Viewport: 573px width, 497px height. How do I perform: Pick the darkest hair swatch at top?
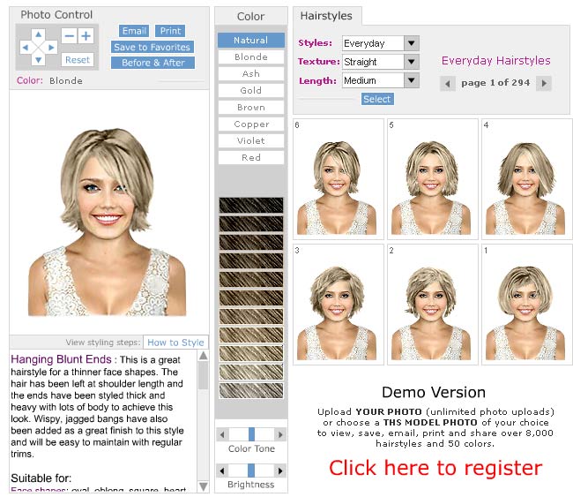tap(251, 205)
